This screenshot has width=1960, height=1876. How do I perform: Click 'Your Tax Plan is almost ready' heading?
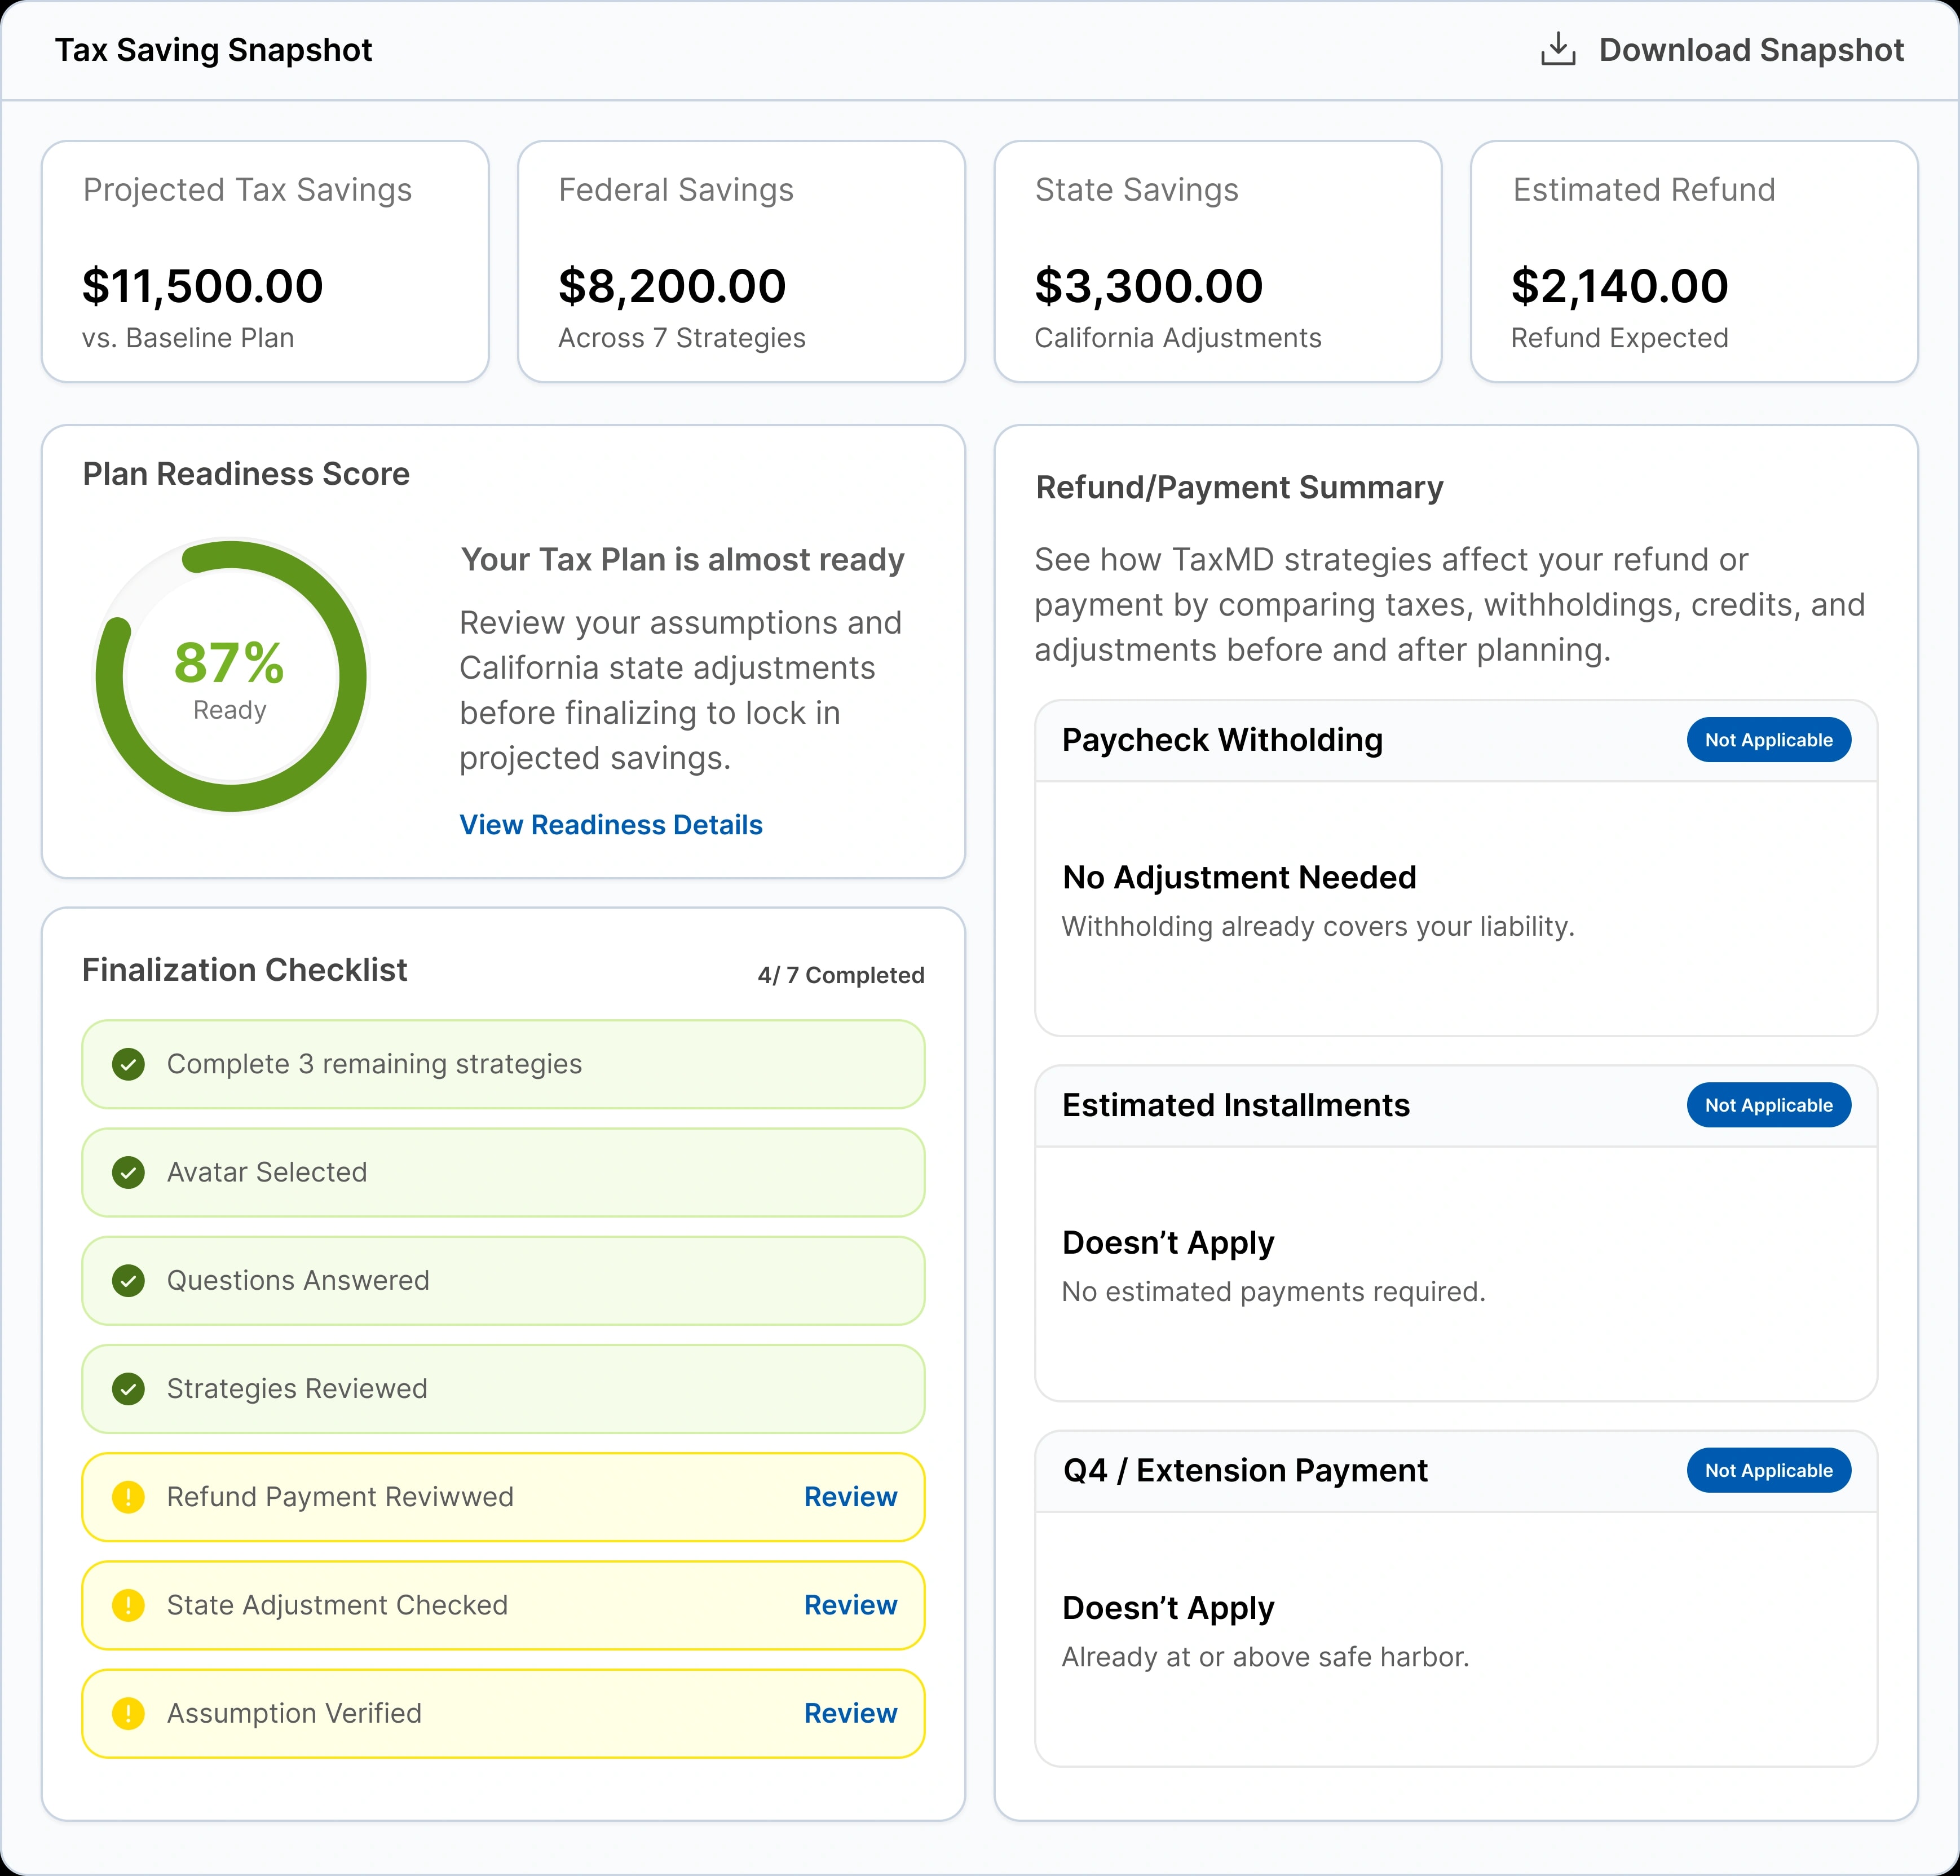[x=682, y=560]
